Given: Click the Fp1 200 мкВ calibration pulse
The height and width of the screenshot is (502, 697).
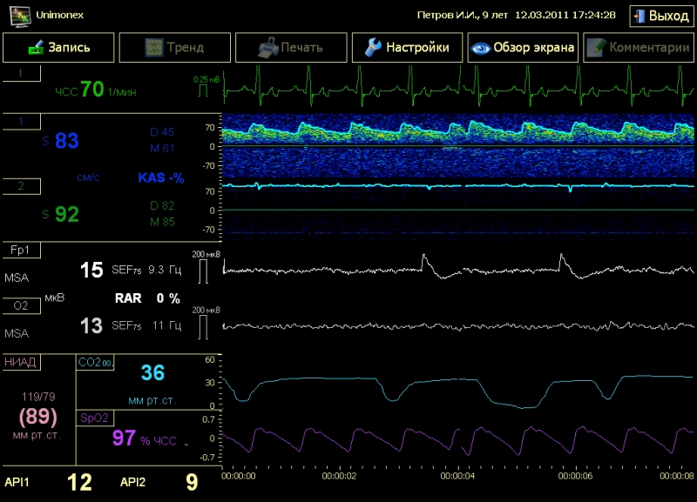Looking at the screenshot, I should tap(205, 271).
